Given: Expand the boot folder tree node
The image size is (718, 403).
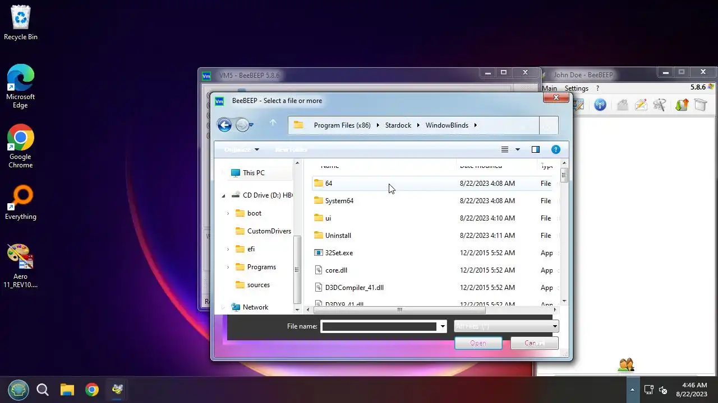Looking at the screenshot, I should [x=228, y=213].
